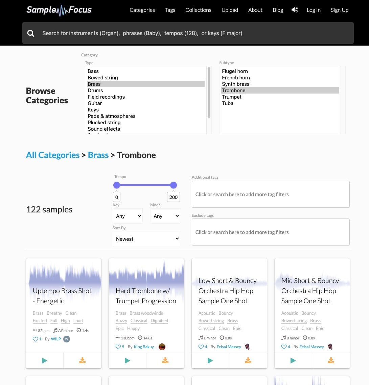Open the Key dropdown
The image size is (369, 385).
pyautogui.click(x=128, y=216)
